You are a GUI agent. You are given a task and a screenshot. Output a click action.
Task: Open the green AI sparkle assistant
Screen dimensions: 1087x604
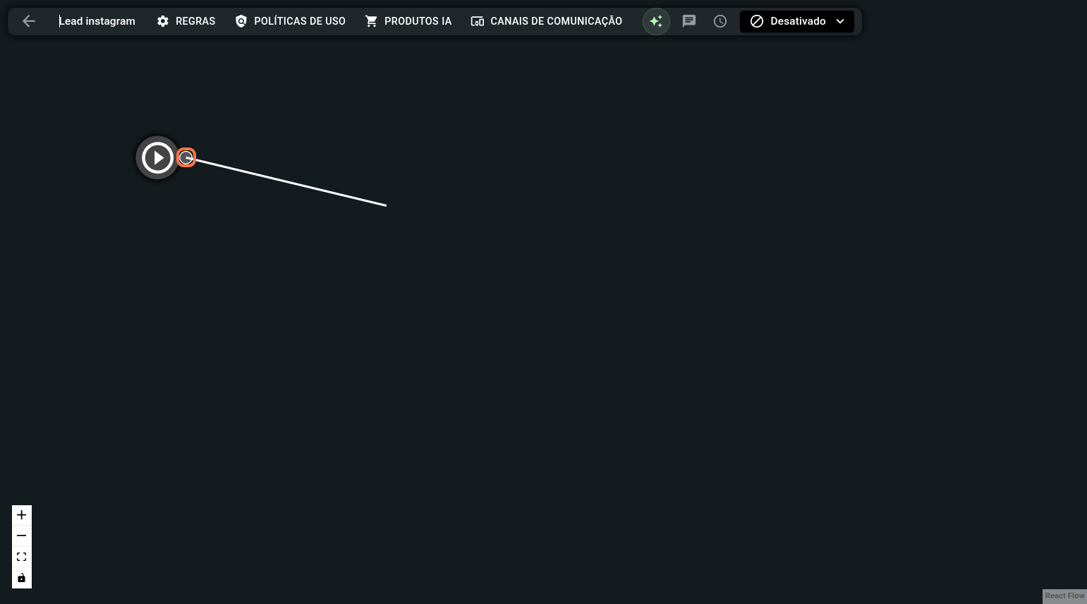tap(656, 21)
